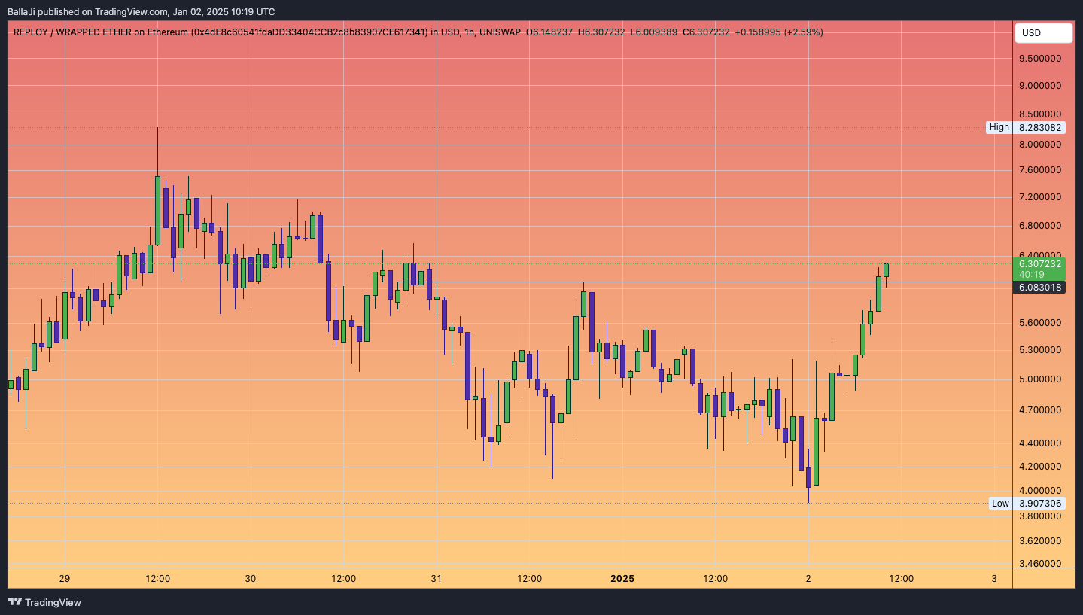Click the published-by header text BallaJi
This screenshot has height=615, width=1083.
tap(21, 11)
